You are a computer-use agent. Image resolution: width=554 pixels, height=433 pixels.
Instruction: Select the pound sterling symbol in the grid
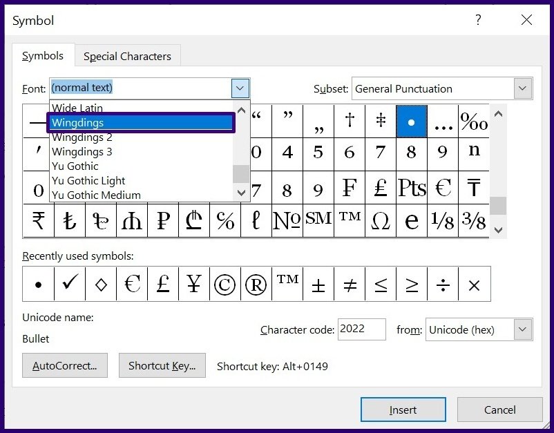click(x=381, y=188)
